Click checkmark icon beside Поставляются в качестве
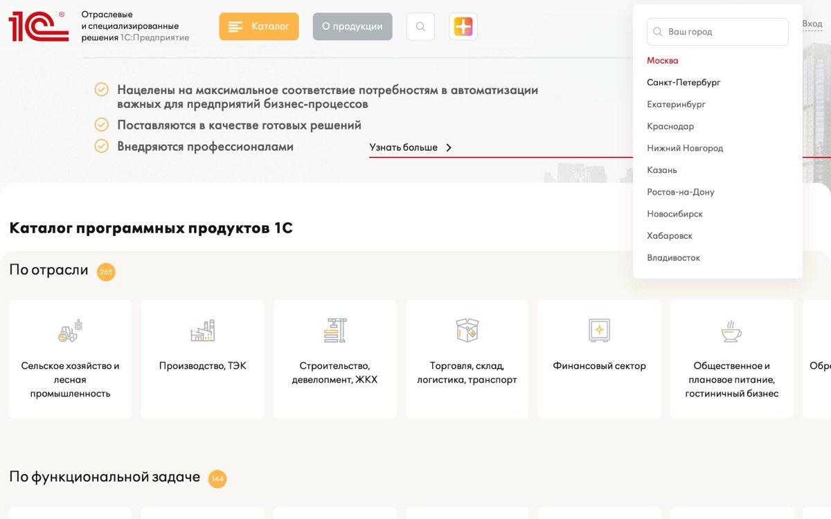 102,125
